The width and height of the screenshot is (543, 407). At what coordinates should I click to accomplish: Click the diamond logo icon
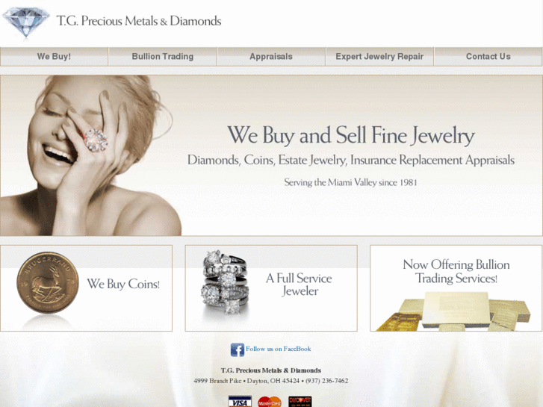(25, 22)
